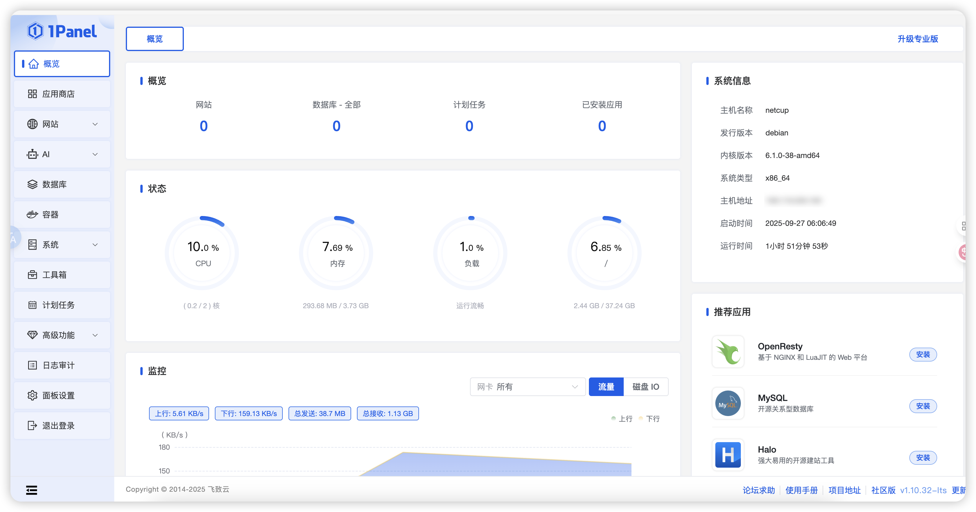Screen dimensions: 976x512
Task: Open the Database (数据库) layers icon
Action: 32,184
